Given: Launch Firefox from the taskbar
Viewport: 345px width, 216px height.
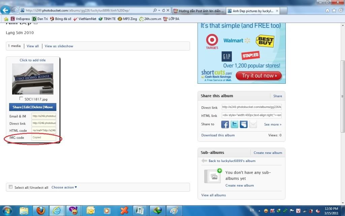Looking at the screenshot, I should click(41, 211).
